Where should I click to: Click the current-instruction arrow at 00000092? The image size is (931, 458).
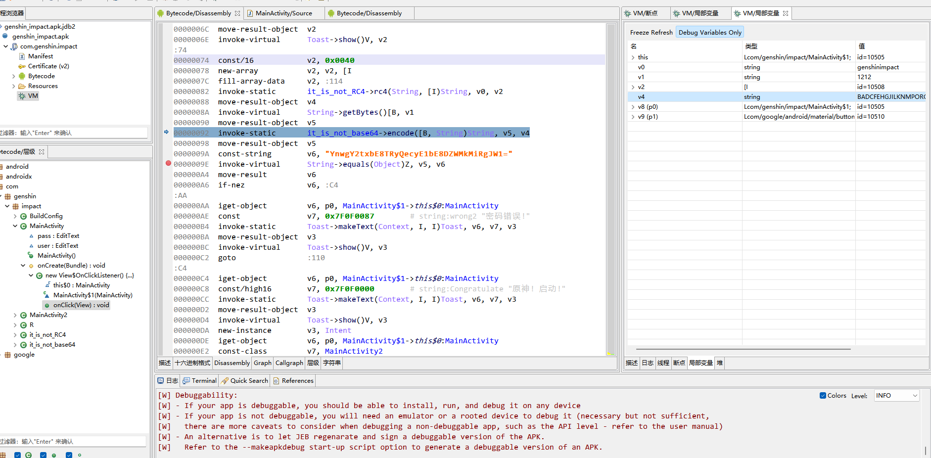click(x=166, y=132)
